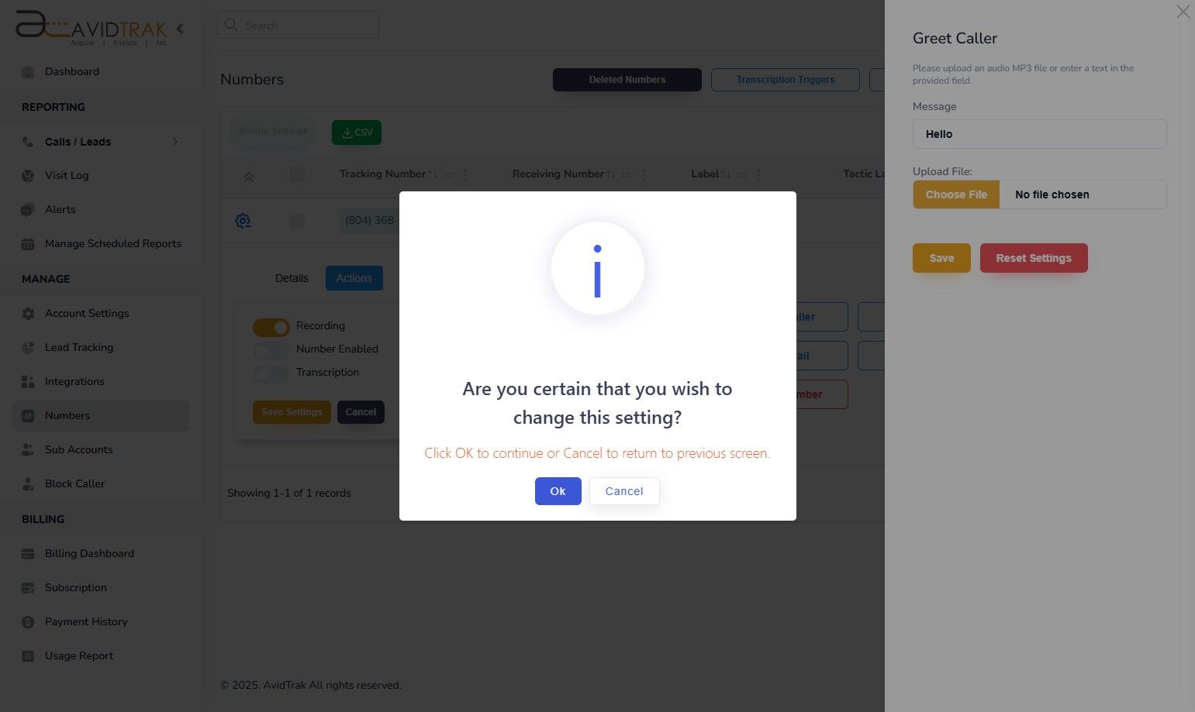Switch to the Details tab

pyautogui.click(x=292, y=278)
